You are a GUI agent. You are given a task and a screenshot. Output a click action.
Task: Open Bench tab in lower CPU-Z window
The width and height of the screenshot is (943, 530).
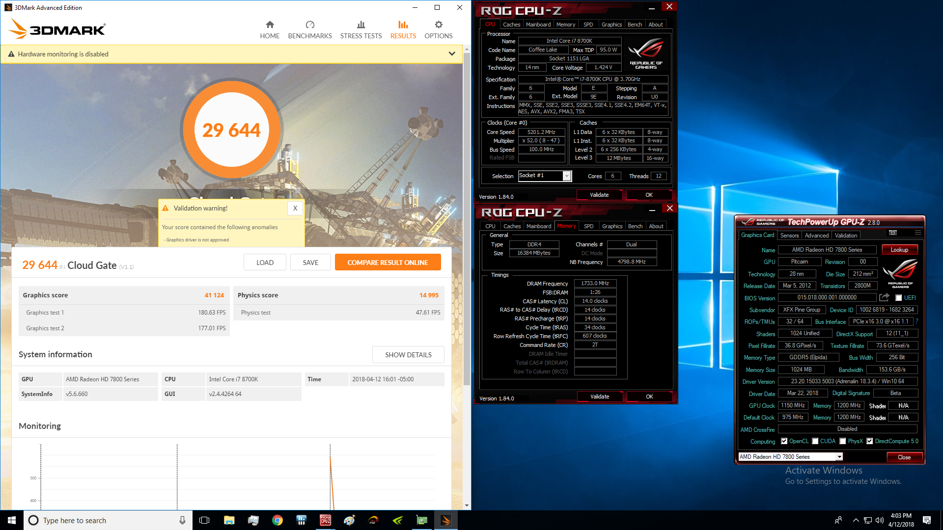tap(635, 226)
